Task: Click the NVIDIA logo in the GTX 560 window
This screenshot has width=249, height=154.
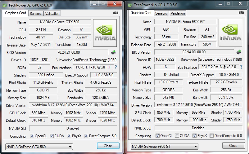Action: point(105,33)
